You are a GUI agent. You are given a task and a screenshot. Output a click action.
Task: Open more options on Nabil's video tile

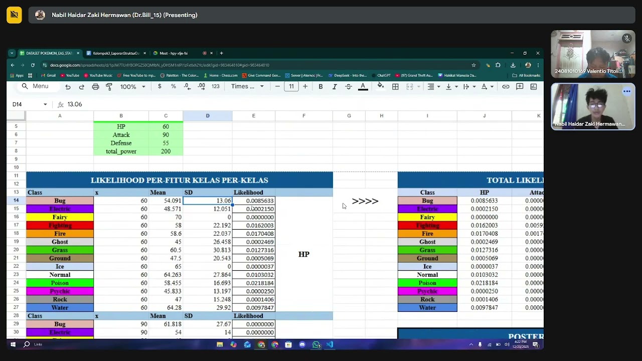click(x=627, y=91)
